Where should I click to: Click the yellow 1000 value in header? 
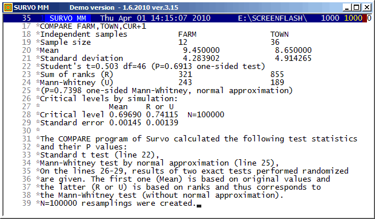(353, 18)
